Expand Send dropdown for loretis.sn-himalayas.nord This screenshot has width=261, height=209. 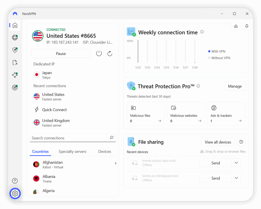[236, 178]
